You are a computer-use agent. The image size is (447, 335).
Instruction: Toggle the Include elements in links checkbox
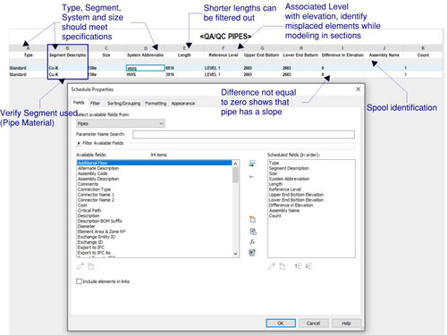pyautogui.click(x=79, y=281)
